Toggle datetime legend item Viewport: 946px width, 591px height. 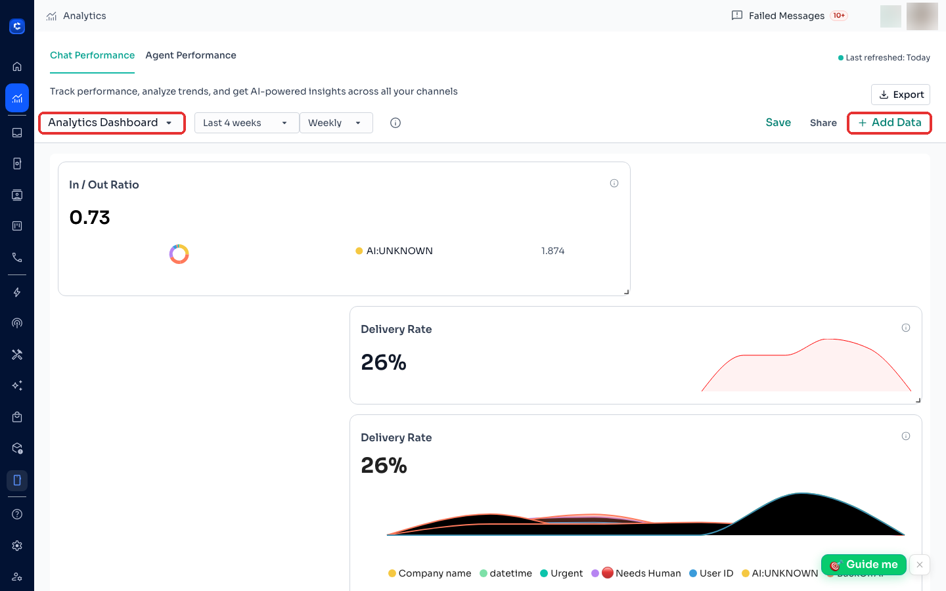(x=506, y=573)
